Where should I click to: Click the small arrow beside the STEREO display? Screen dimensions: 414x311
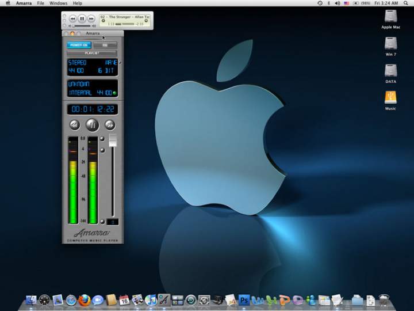click(120, 62)
